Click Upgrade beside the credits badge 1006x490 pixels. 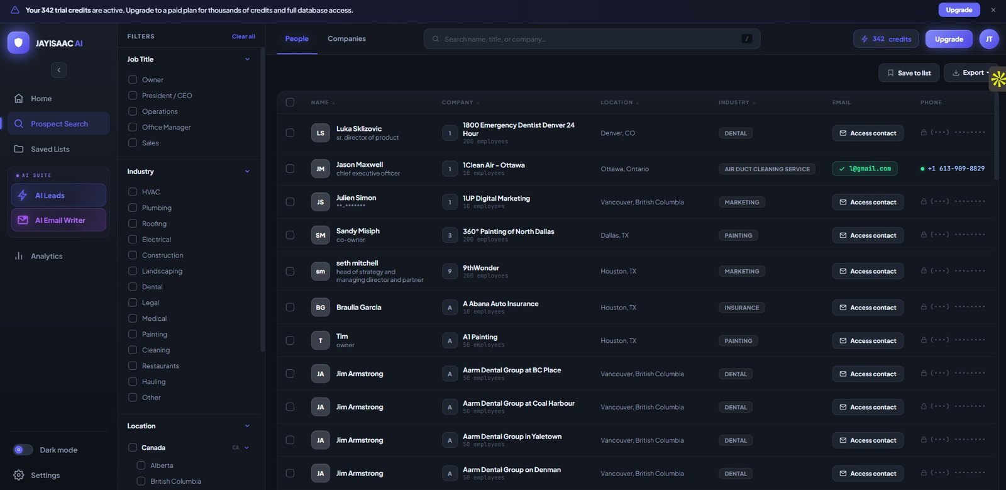pyautogui.click(x=949, y=39)
